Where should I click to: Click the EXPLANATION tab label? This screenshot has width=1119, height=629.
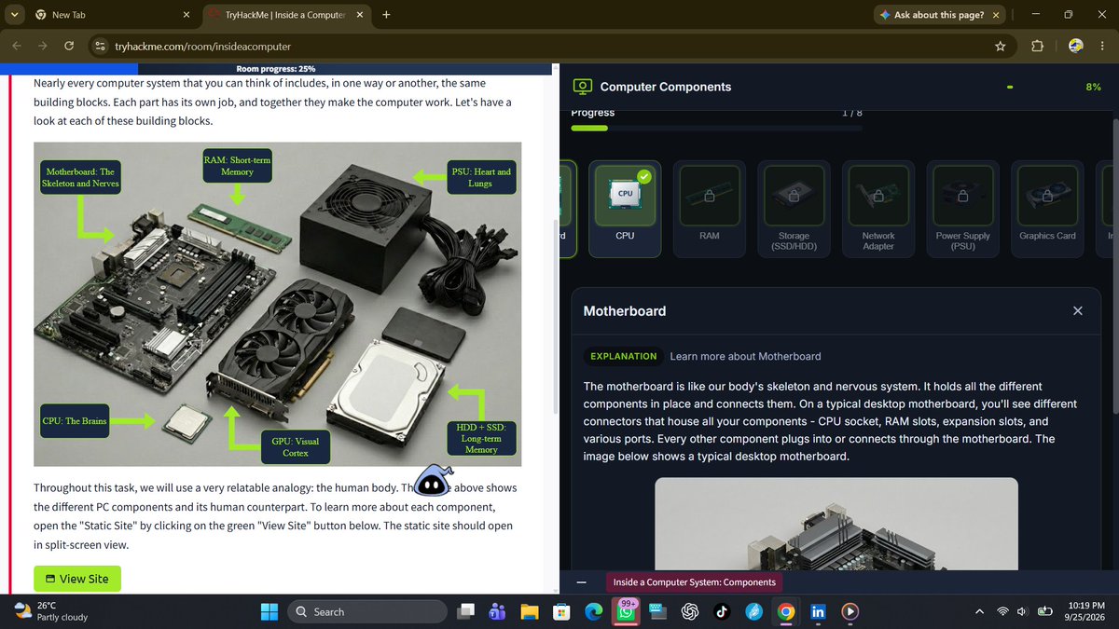coord(623,356)
